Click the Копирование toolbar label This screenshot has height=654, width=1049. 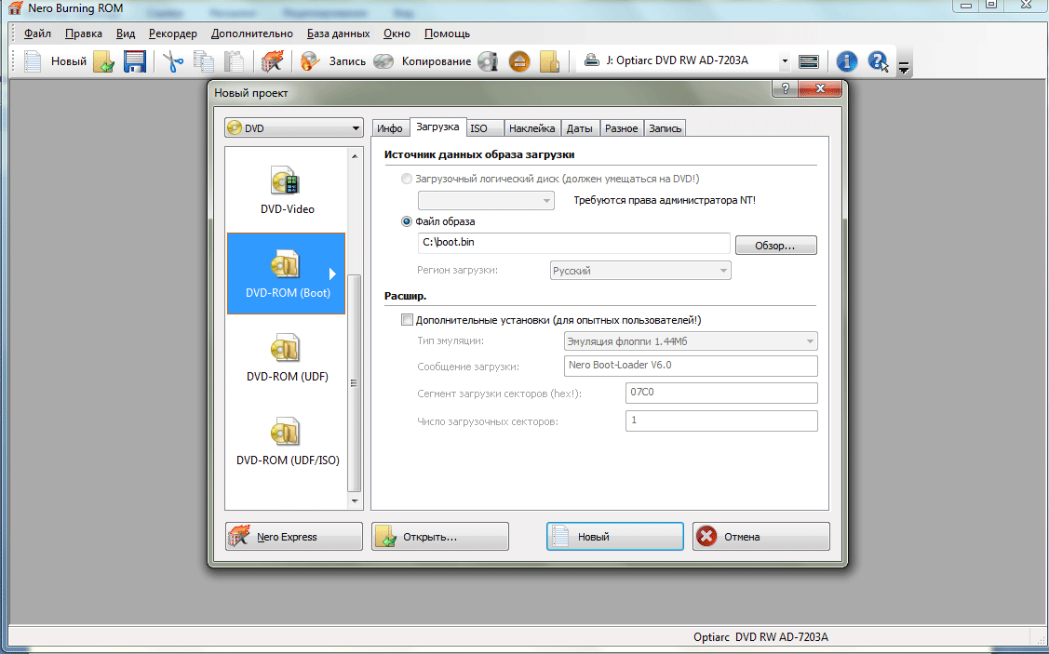point(437,61)
